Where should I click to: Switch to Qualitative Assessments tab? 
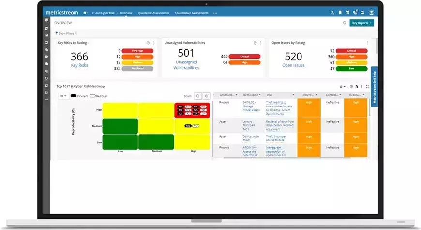pyautogui.click(x=153, y=13)
